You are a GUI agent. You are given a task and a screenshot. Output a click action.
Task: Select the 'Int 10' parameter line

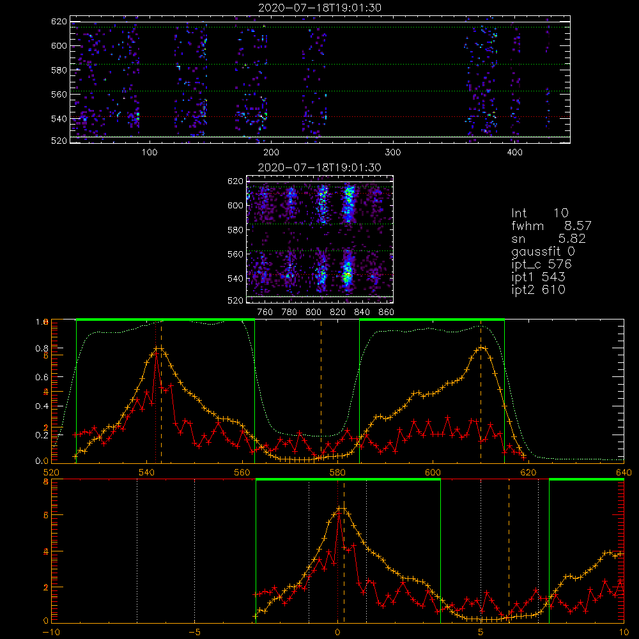[539, 213]
